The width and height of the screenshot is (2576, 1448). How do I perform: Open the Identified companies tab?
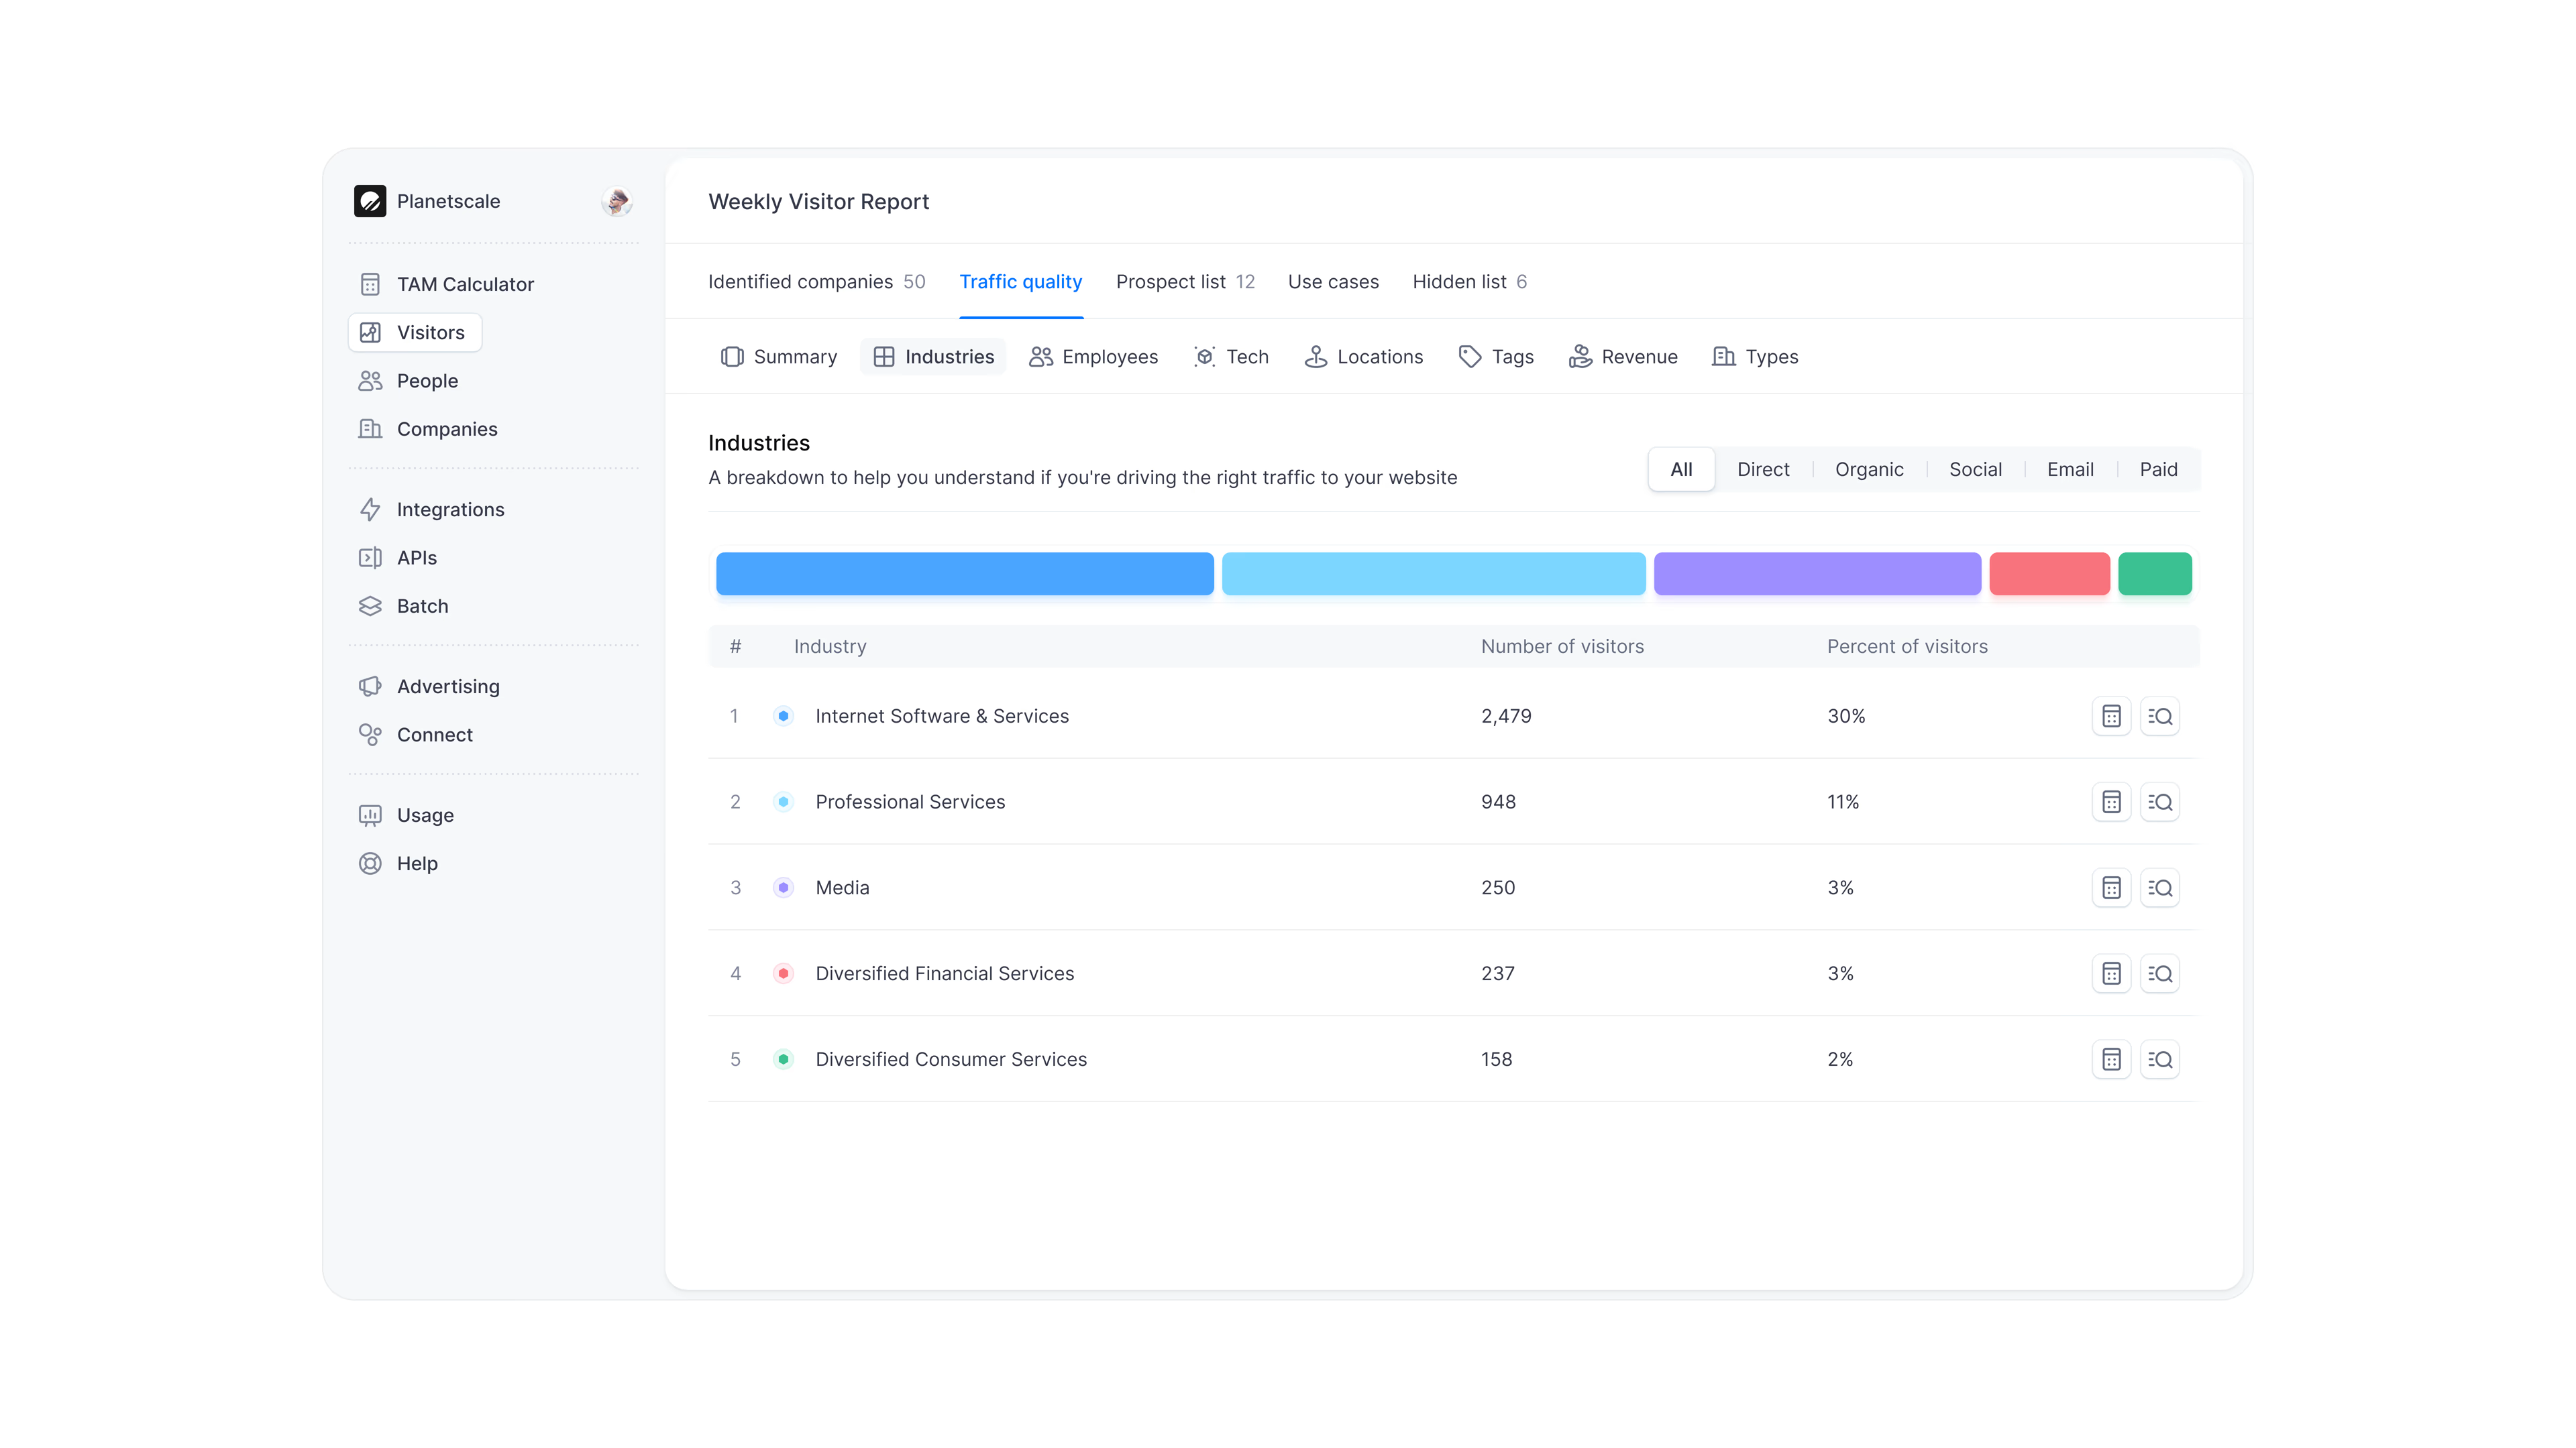816,282
